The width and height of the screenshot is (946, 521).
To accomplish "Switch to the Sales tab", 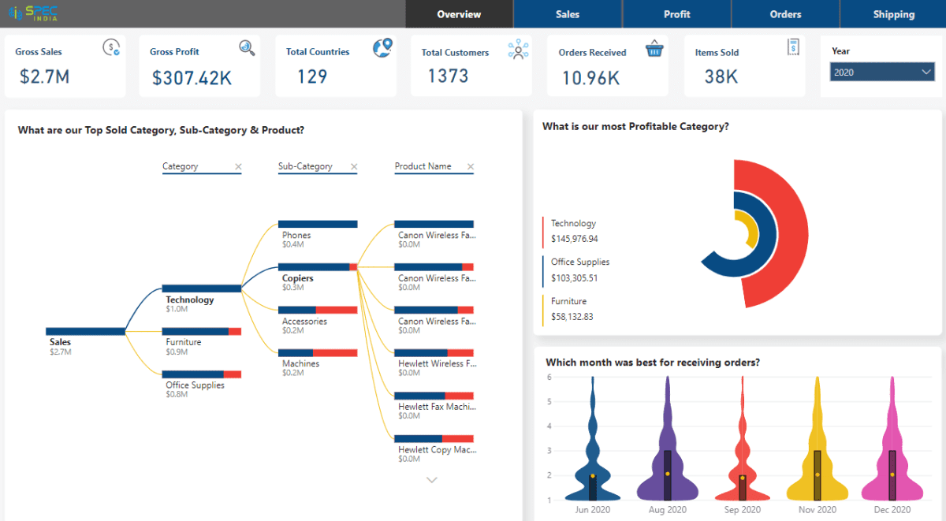I will pyautogui.click(x=568, y=14).
